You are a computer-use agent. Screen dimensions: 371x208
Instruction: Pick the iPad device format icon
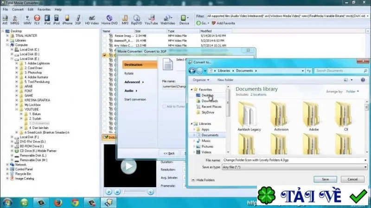pyautogui.click(x=47, y=20)
